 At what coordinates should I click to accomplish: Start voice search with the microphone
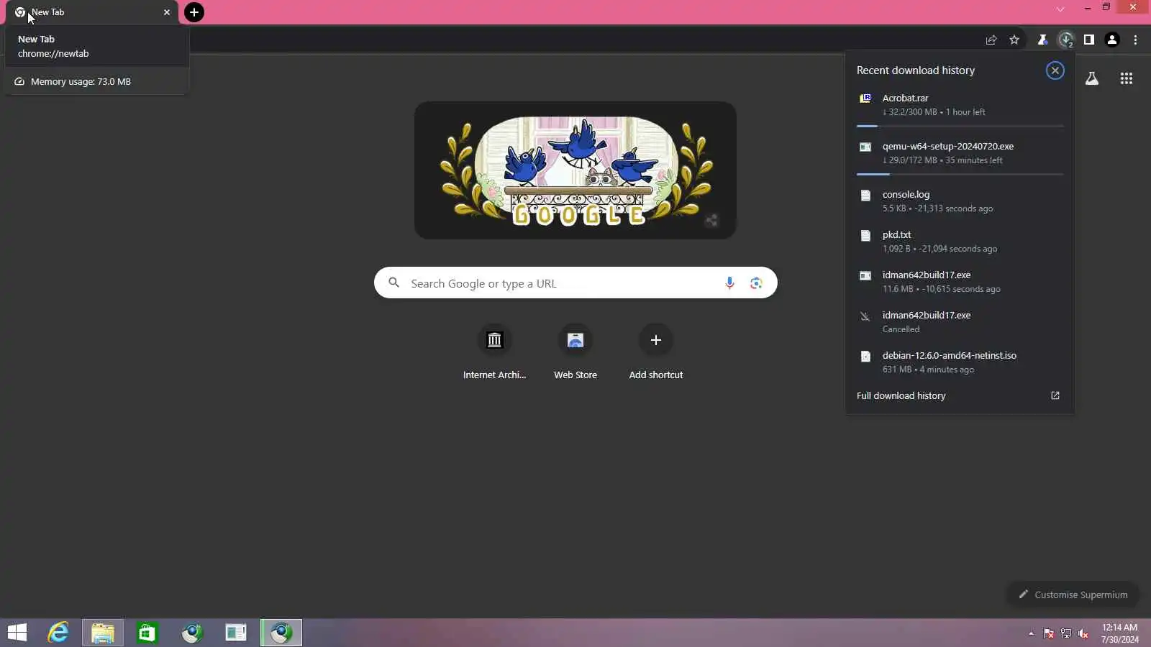coord(729,283)
